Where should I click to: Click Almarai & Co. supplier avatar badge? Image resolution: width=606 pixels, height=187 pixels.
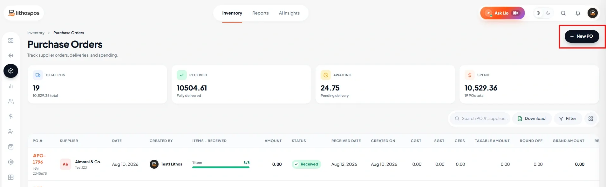65,164
